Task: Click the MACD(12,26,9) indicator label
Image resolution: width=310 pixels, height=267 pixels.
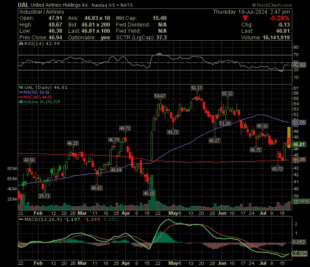Action: [x=43, y=219]
